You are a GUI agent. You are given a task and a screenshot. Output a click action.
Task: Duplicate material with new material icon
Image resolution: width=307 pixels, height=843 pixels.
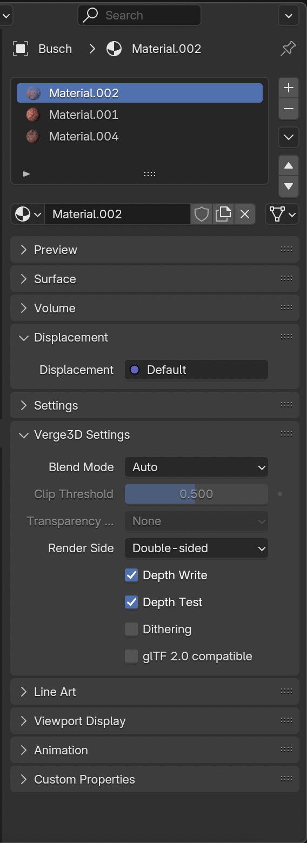(x=223, y=215)
